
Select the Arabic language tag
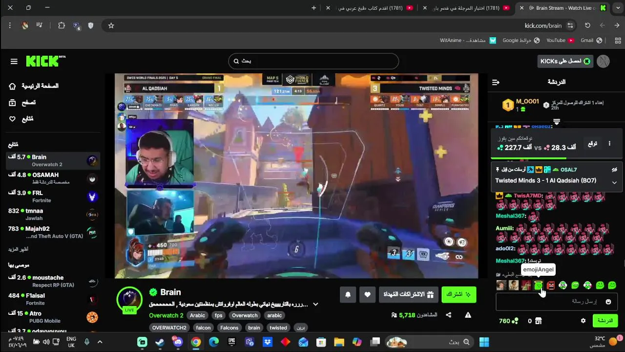(x=197, y=315)
